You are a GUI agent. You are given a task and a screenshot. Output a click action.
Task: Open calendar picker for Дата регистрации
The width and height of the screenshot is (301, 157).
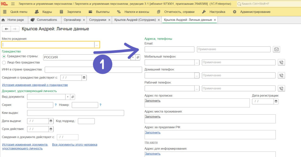[276, 101]
